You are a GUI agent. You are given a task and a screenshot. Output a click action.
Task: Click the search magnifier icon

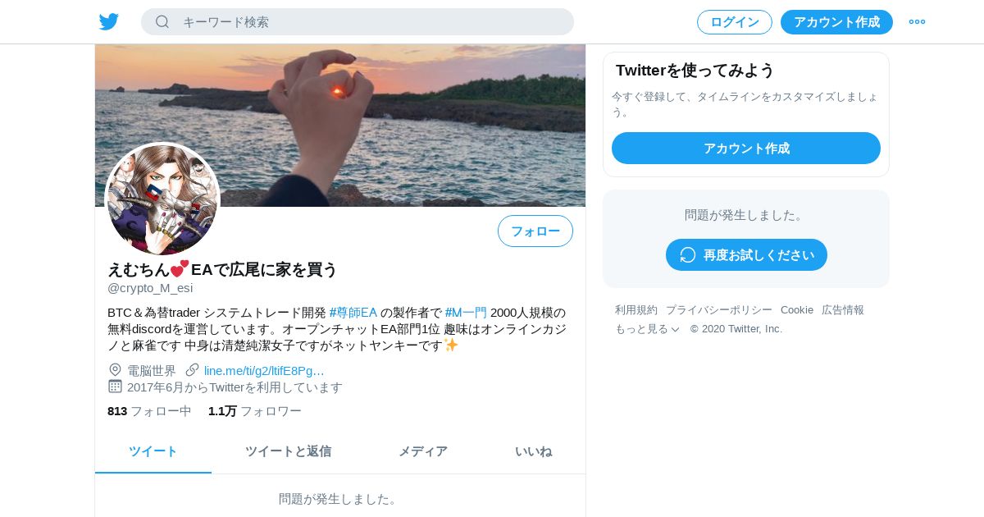click(162, 22)
